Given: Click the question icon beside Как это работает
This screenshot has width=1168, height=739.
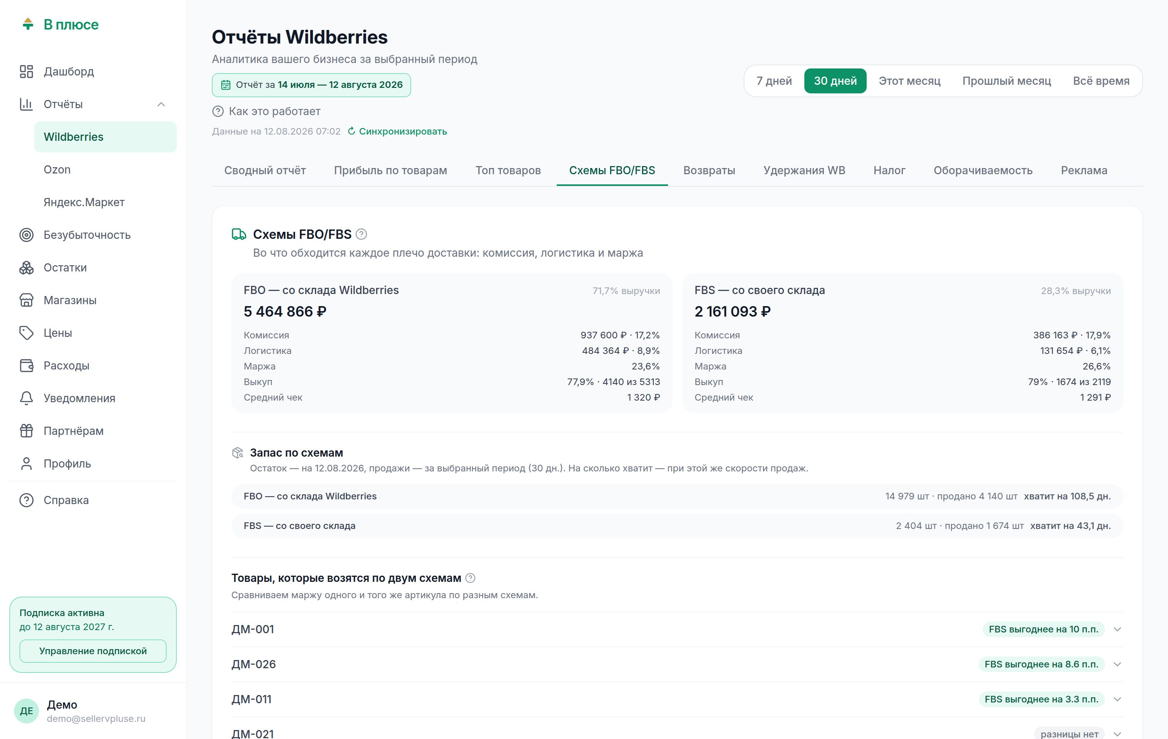Looking at the screenshot, I should point(218,112).
